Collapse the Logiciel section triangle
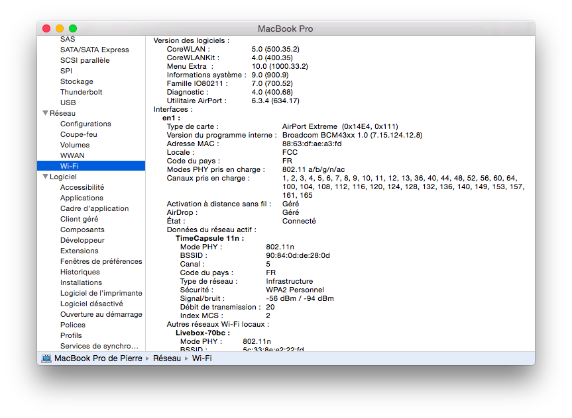 46,177
